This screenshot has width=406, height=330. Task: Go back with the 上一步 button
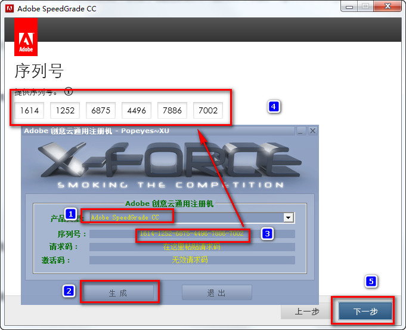307,312
